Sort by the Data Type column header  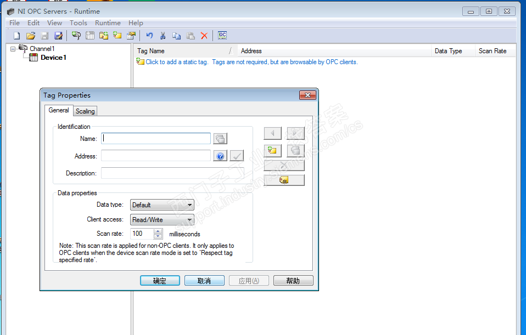point(453,51)
